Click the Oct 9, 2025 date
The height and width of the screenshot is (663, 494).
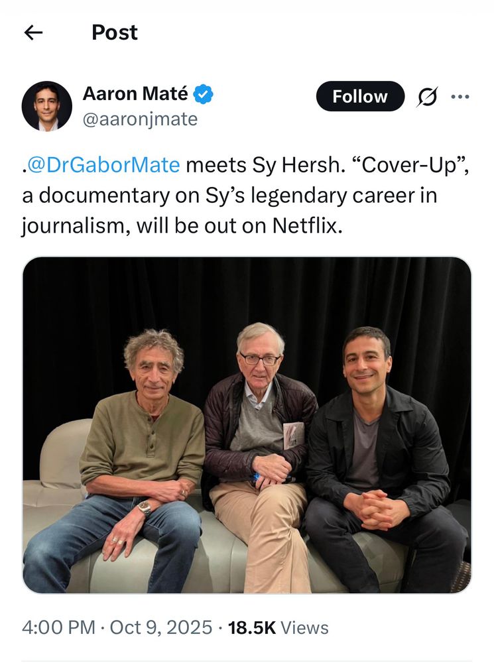click(x=160, y=627)
